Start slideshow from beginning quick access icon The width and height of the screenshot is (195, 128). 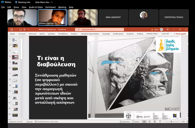(x=24, y=29)
